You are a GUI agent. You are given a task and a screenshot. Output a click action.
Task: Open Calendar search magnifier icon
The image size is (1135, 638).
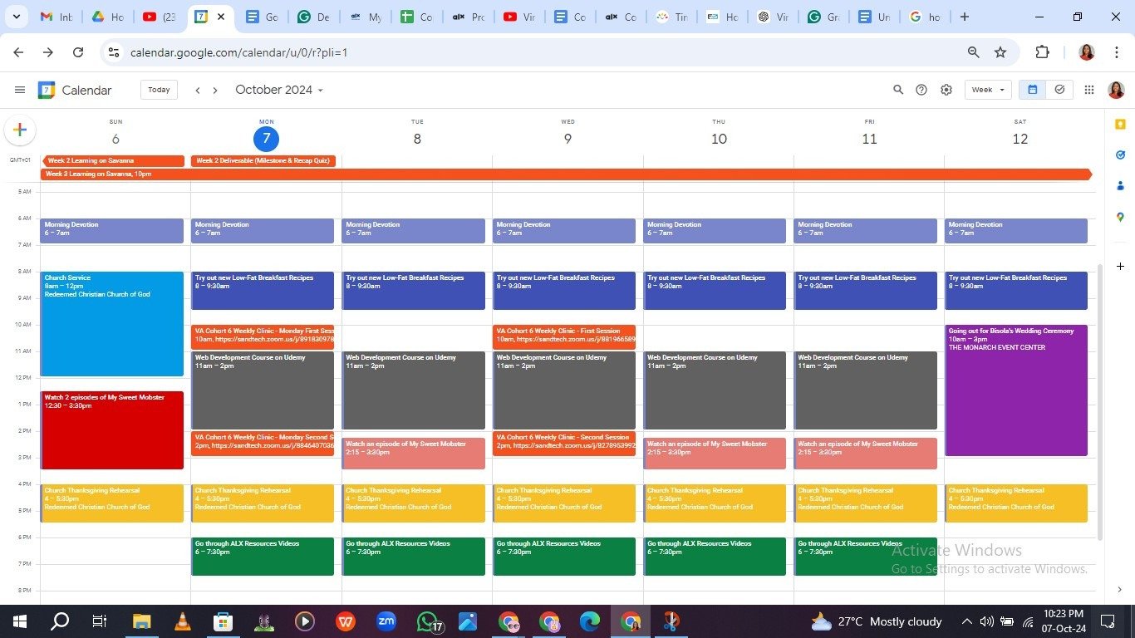pos(897,90)
